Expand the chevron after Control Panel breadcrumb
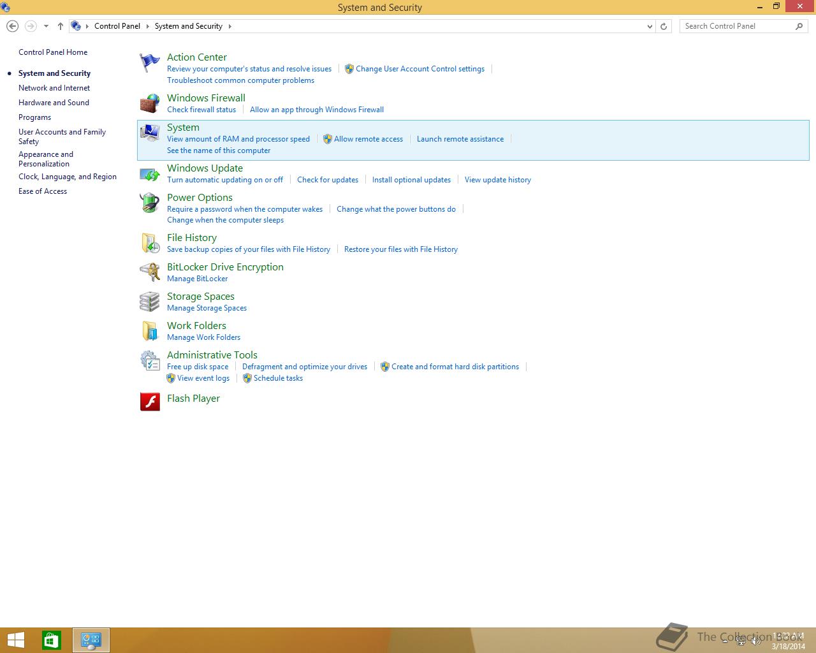 147,26
